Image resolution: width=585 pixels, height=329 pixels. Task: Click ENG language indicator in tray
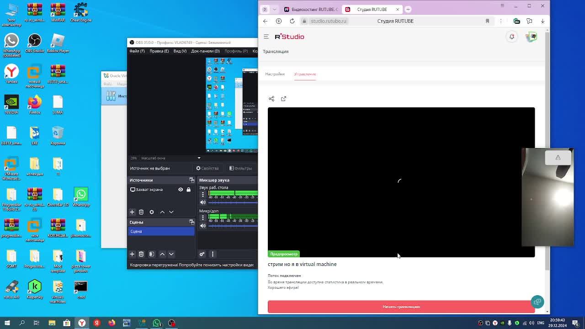click(x=541, y=323)
